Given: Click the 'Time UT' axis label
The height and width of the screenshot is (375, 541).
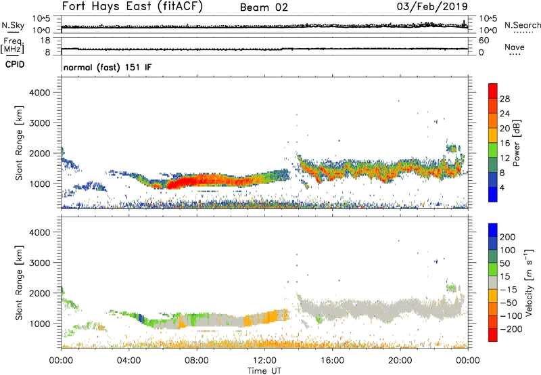Looking at the screenshot, I should click(264, 371).
